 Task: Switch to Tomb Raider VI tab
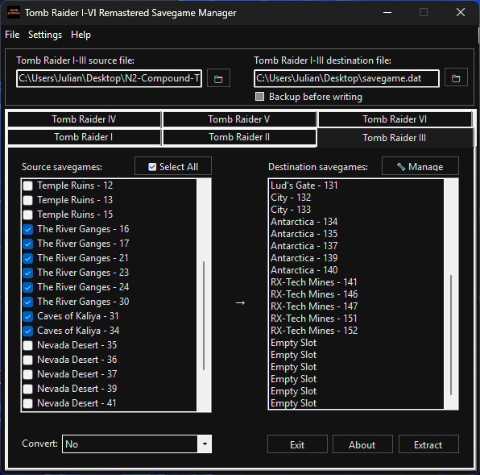point(395,119)
